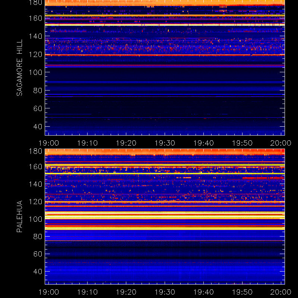Choose the 180 tick on Palehua axis
Viewport: 298px width, 298px height.
tap(35, 151)
